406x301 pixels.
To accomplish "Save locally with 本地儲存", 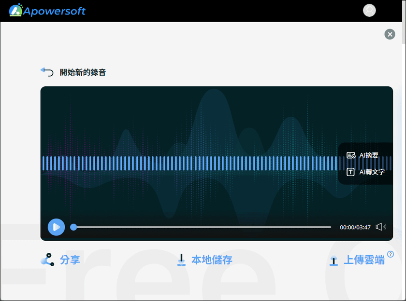I will click(x=212, y=260).
